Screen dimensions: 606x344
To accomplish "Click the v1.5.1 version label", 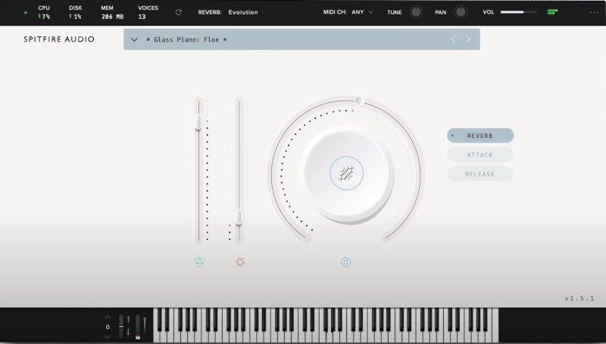I will coord(579,299).
